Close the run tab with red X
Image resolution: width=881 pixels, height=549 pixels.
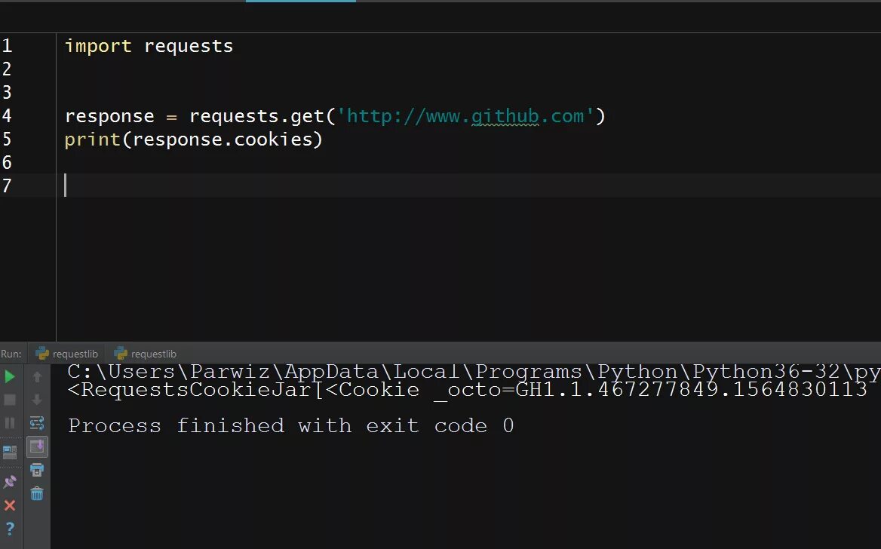pos(10,505)
